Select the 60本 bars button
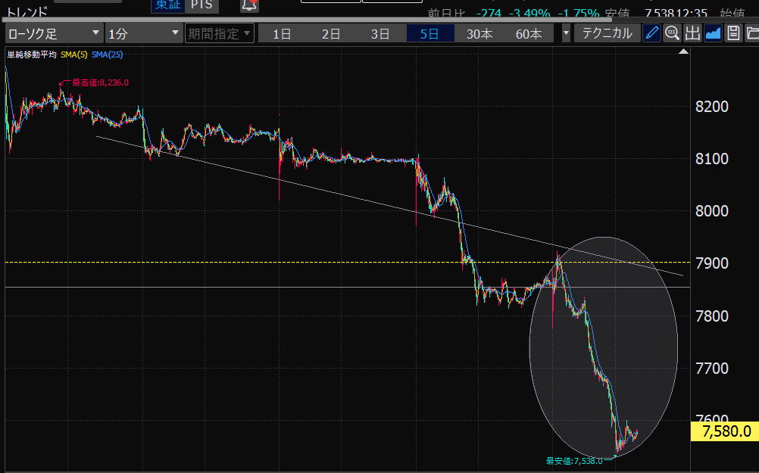Viewport: 759px width, 473px height. pyautogui.click(x=529, y=33)
